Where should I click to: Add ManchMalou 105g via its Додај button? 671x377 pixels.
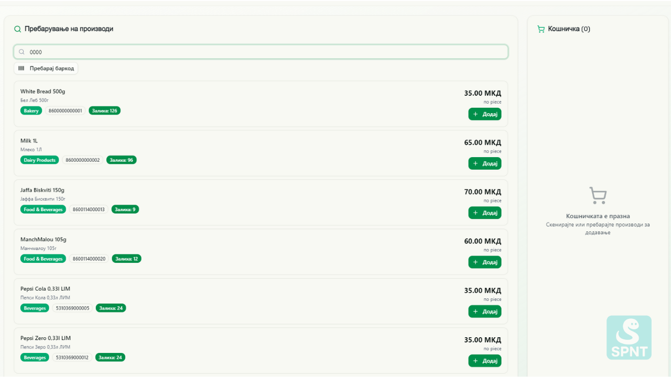(484, 262)
